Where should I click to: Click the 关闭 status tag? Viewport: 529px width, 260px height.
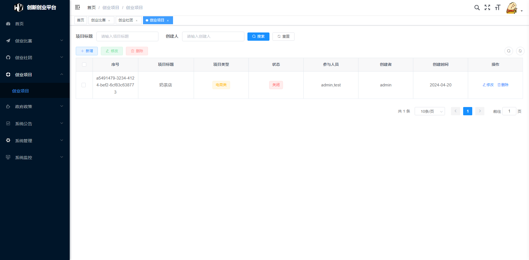276,85
